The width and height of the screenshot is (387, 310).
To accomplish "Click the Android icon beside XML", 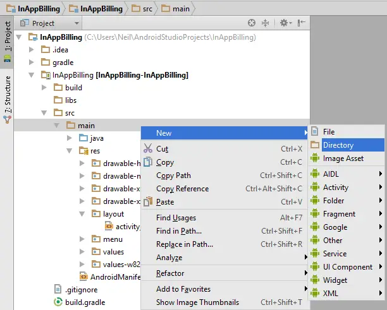I will pyautogui.click(x=315, y=293).
